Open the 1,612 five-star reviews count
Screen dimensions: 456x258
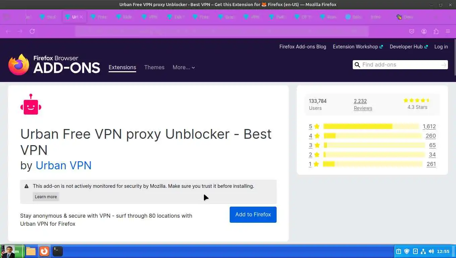click(x=429, y=127)
